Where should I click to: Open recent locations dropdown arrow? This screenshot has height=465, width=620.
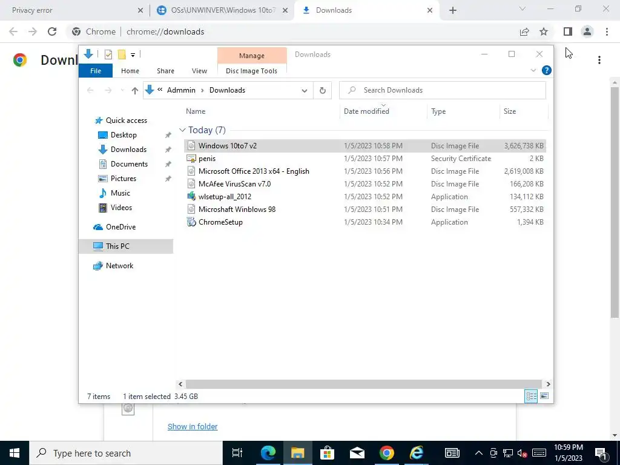122,91
